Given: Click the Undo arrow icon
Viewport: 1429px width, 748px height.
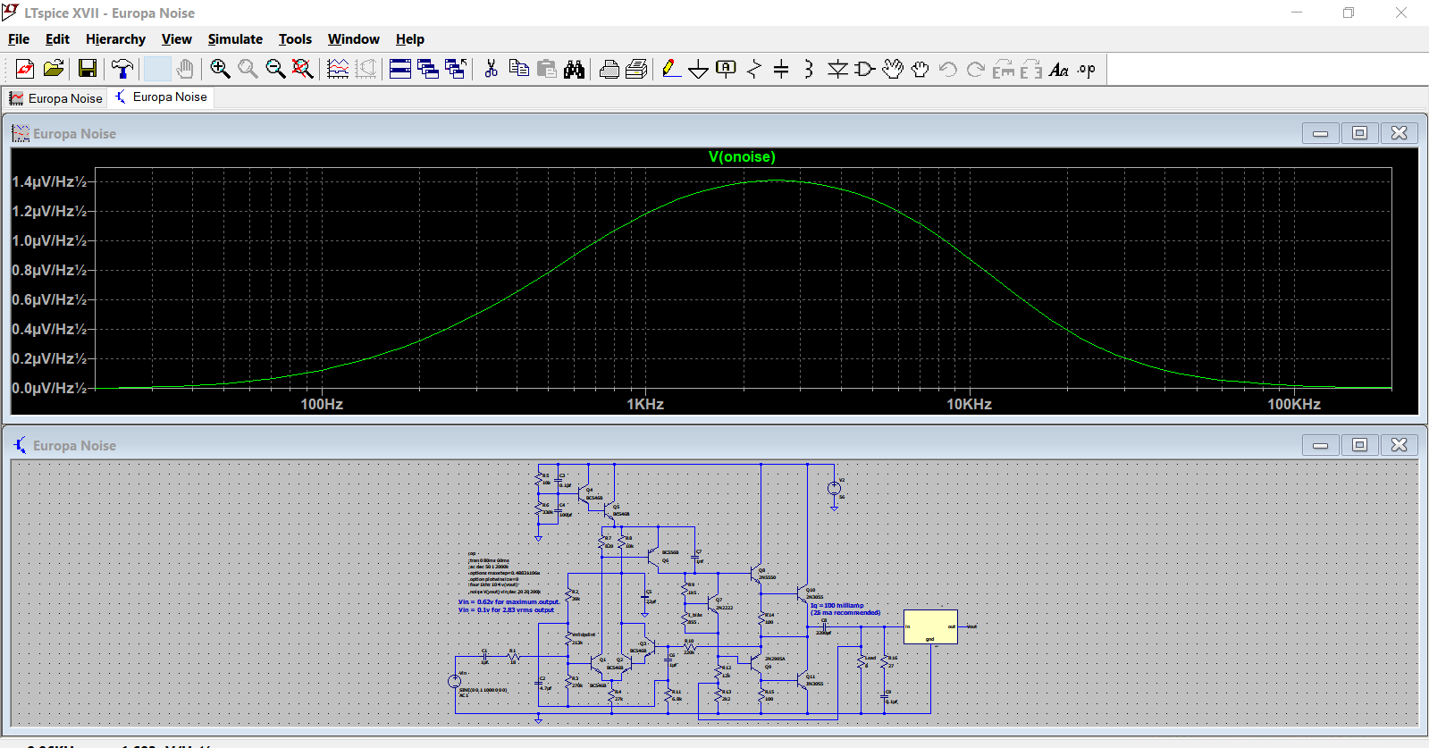Looking at the screenshot, I should [948, 69].
